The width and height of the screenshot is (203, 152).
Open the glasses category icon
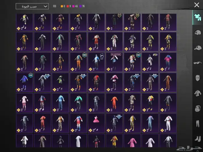(x=197, y=63)
